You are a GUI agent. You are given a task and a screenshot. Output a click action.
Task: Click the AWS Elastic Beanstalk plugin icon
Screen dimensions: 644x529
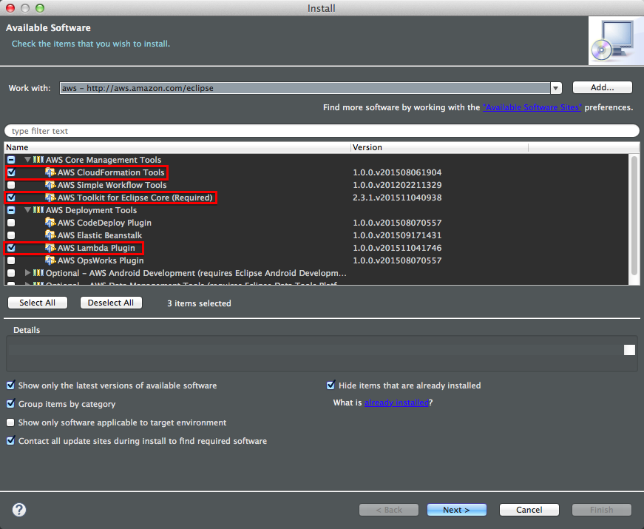[x=50, y=235]
